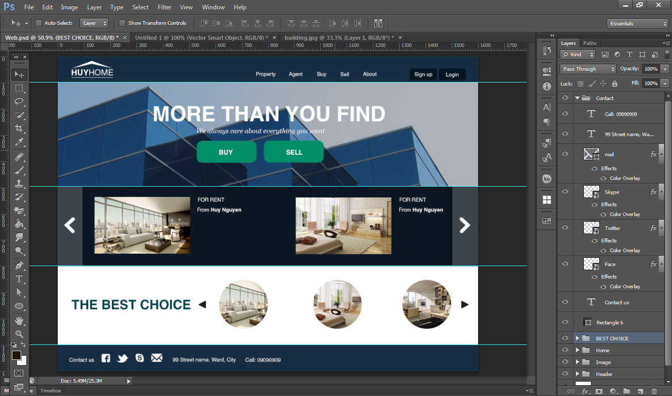Open the Paragraph panel icon
This screenshot has width=672, height=396.
click(x=546, y=123)
